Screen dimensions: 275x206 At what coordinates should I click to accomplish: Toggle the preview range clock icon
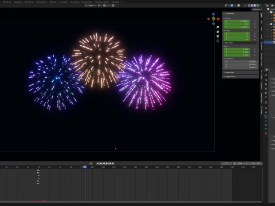pos(234,164)
